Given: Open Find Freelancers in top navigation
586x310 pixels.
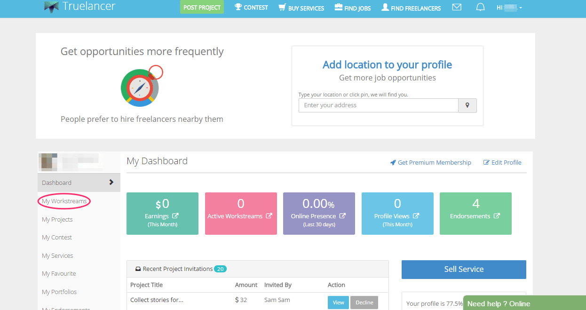Looking at the screenshot, I should (411, 8).
